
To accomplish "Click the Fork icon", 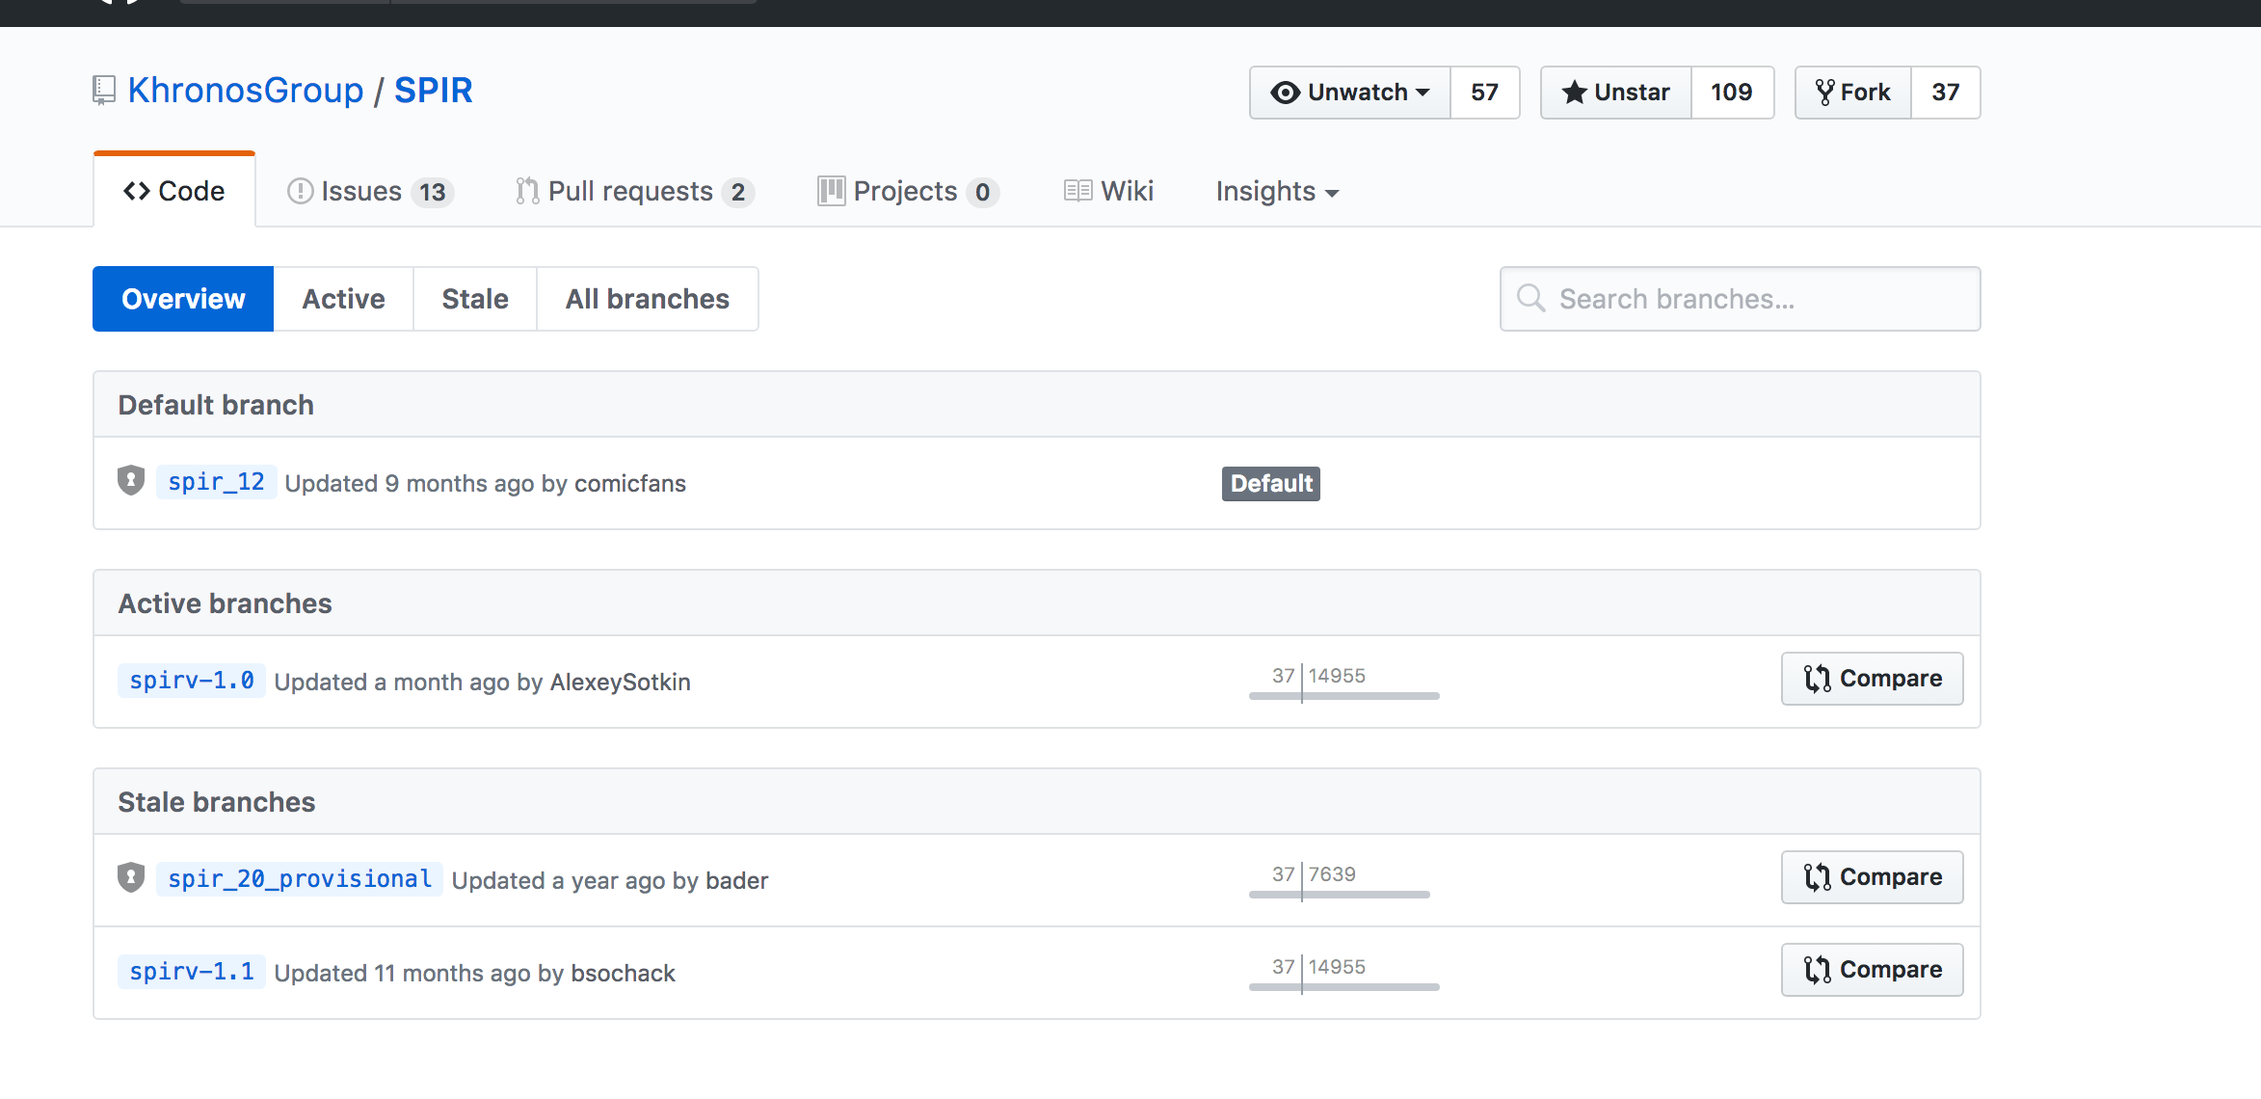I will pyautogui.click(x=1824, y=92).
